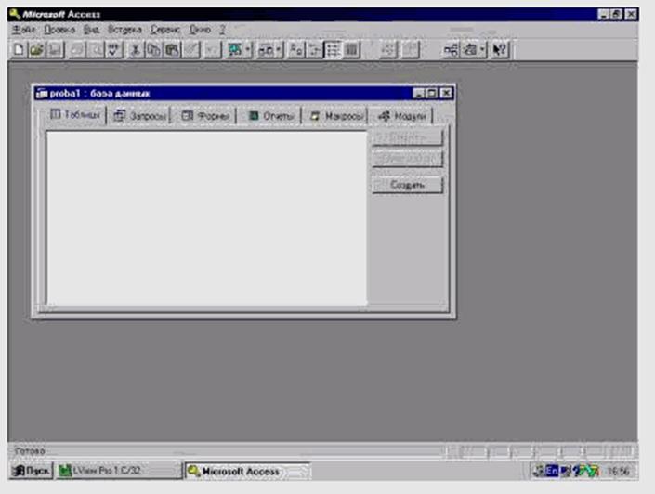Image resolution: width=655 pixels, height=494 pixels.
Task: Click the New Object toolbar icon
Action: (x=470, y=50)
